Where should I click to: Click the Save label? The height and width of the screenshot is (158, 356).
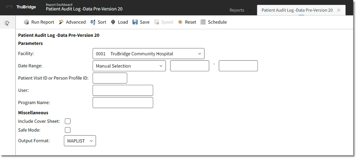[x=144, y=22]
